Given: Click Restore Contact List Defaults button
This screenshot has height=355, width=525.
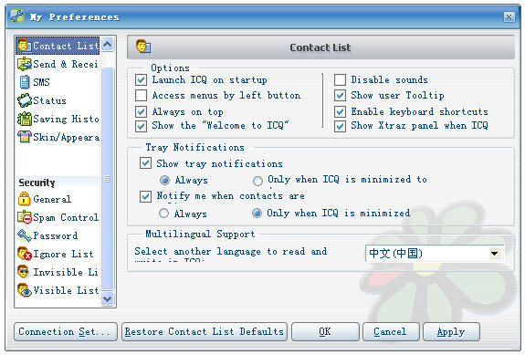Looking at the screenshot, I should [x=205, y=331].
